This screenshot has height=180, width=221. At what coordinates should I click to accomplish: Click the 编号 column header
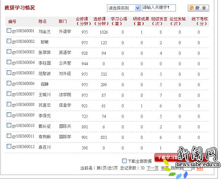coord(12,22)
